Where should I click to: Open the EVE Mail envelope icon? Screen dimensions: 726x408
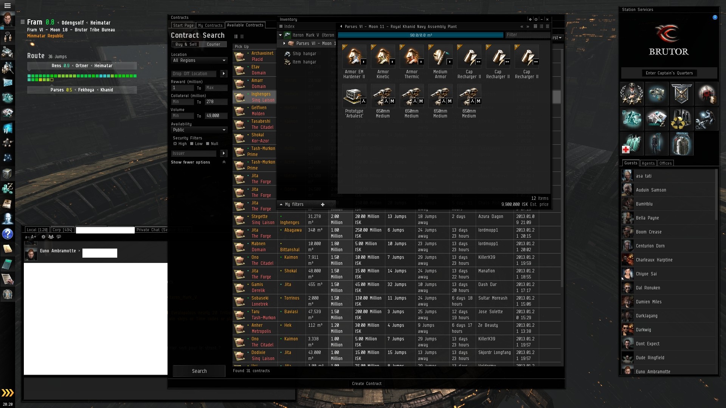8,82
